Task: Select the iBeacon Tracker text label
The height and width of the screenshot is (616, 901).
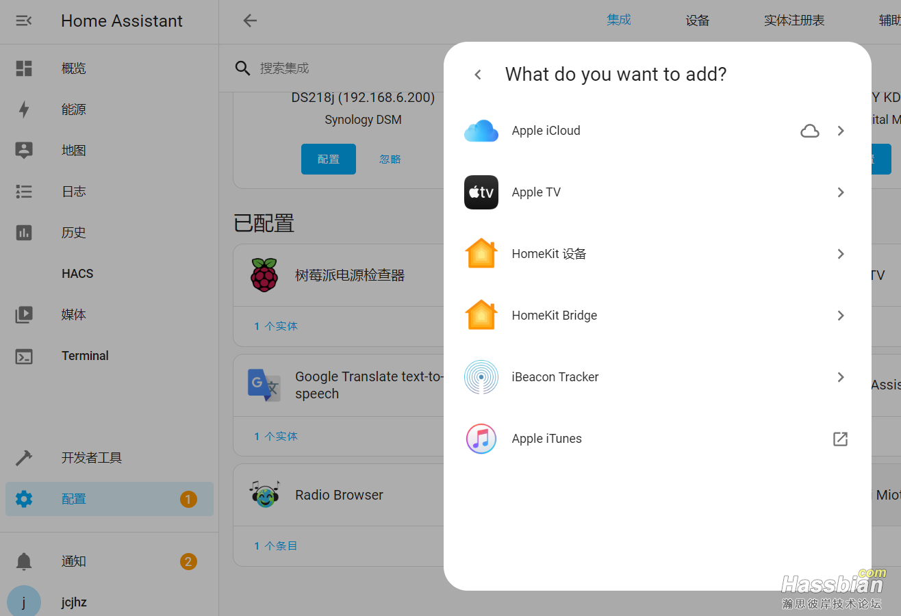Action: [555, 377]
